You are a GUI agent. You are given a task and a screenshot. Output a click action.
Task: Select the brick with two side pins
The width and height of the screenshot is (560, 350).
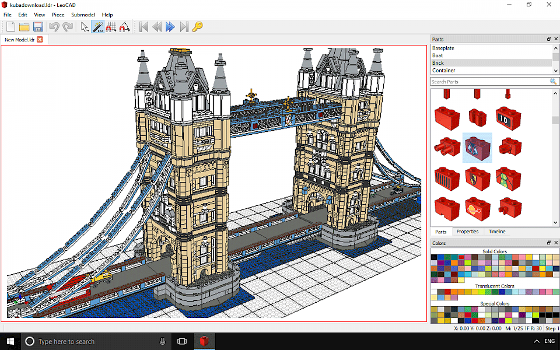pos(447,147)
